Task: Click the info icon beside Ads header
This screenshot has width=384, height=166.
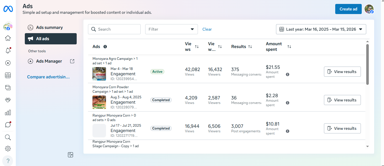Action: [105, 47]
